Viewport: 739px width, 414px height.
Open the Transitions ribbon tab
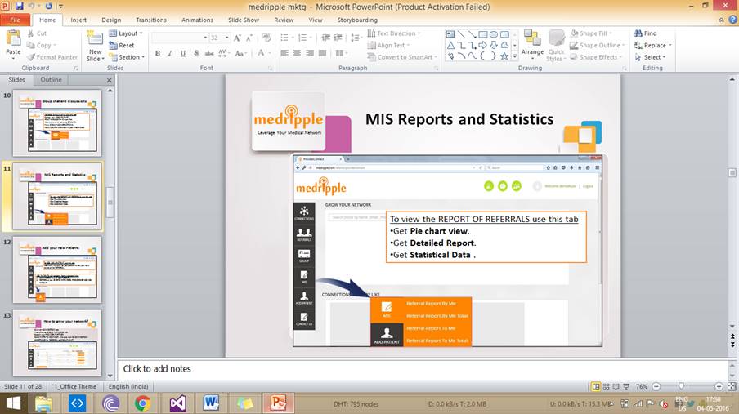151,20
